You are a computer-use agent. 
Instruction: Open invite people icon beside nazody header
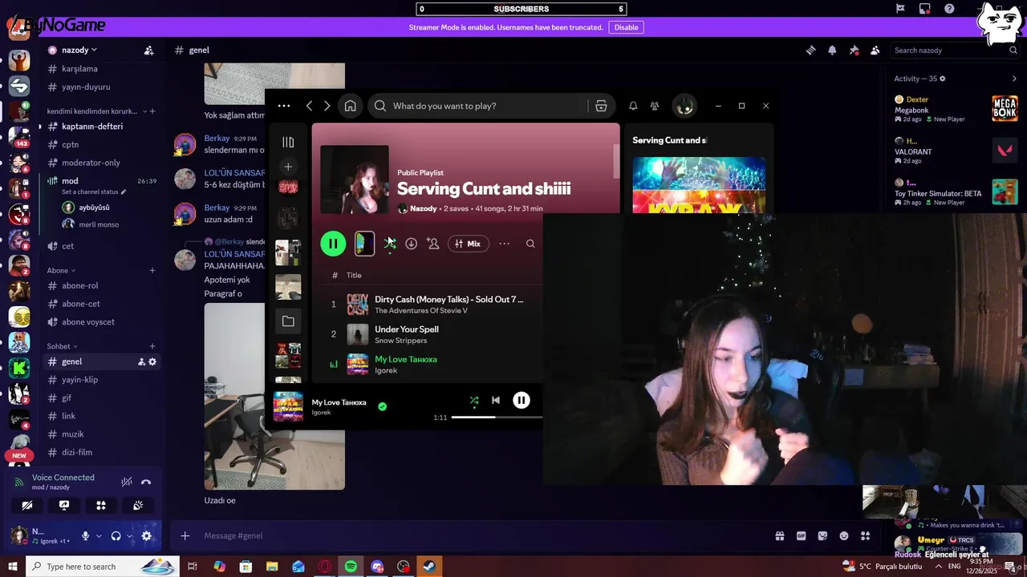click(148, 50)
